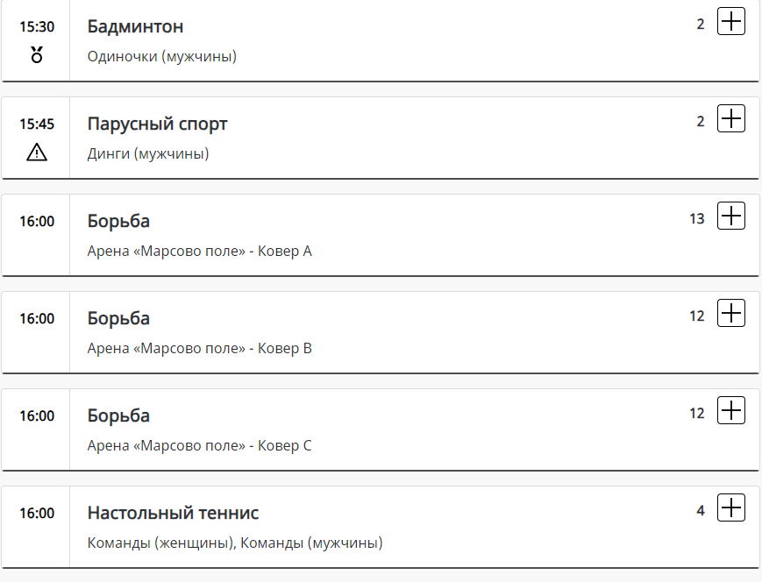
Task: Click Динги (мужчины) subtitle
Action: tap(148, 154)
